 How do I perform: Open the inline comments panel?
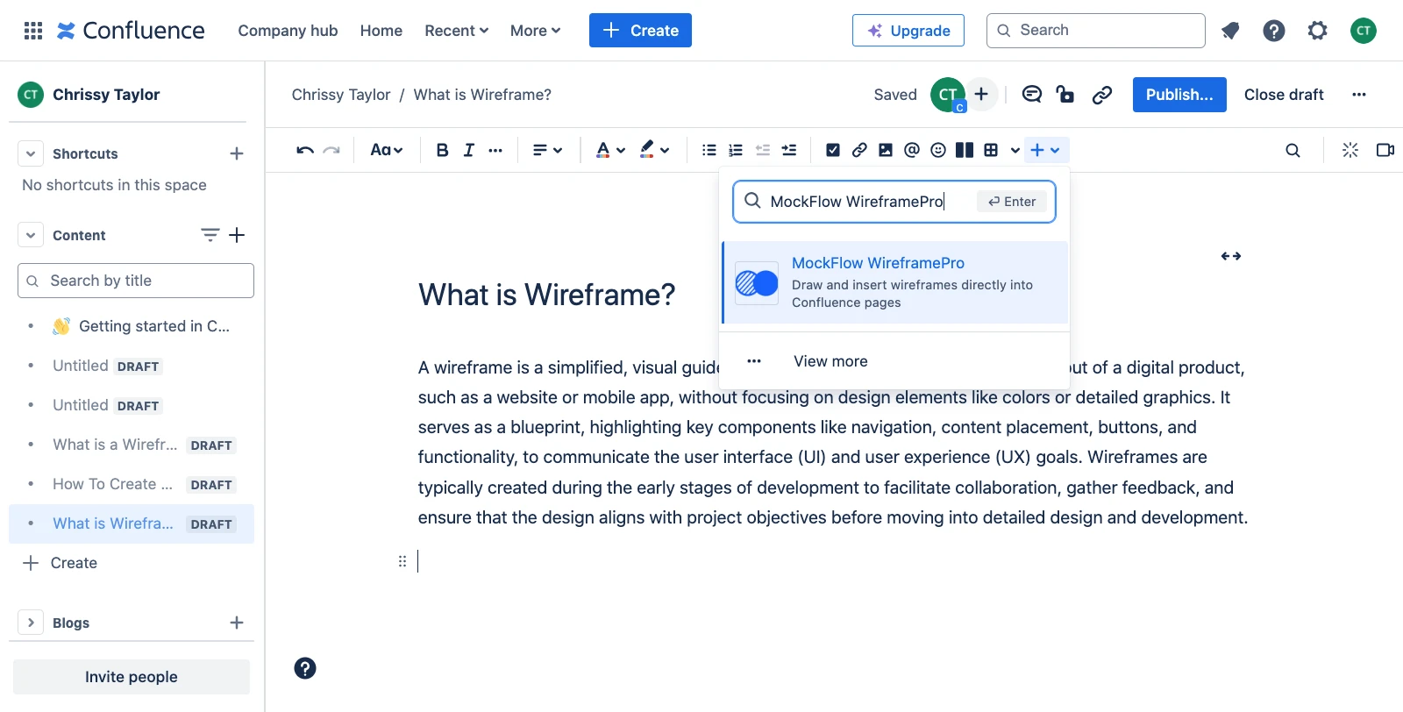tap(1032, 95)
